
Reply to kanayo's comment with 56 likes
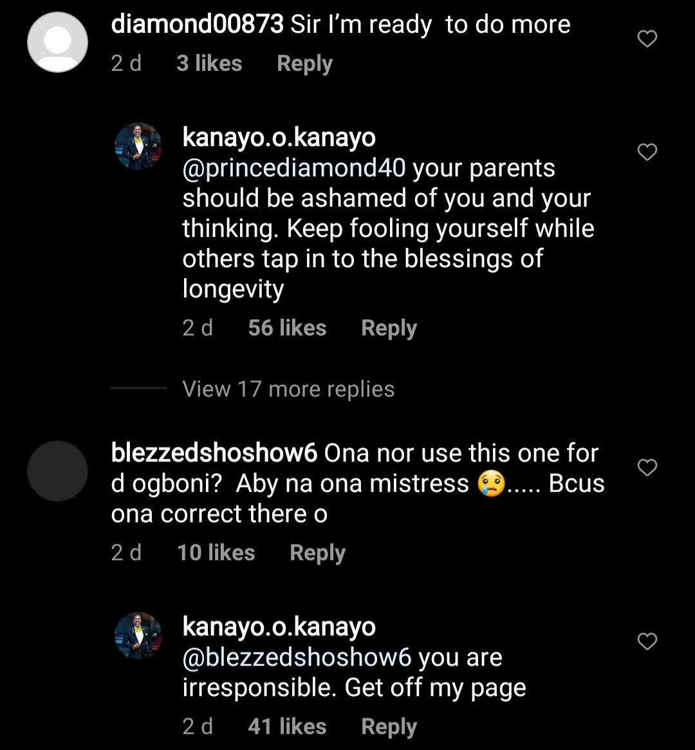tap(389, 328)
